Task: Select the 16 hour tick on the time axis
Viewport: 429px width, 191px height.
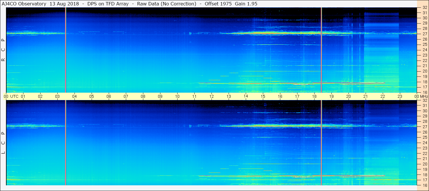Action: click(280, 96)
